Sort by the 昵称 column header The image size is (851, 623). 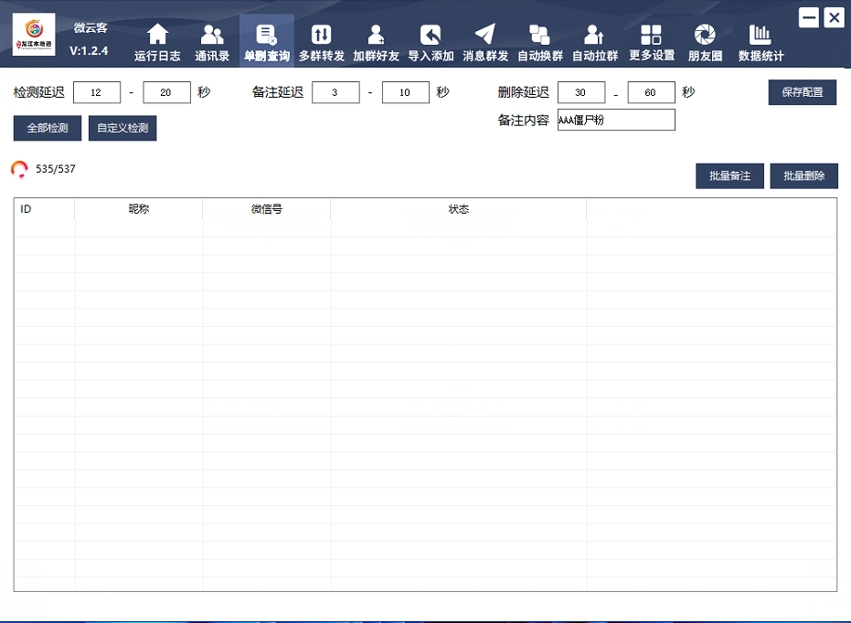tap(139, 209)
